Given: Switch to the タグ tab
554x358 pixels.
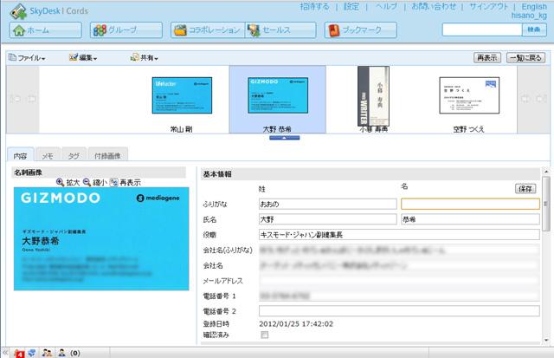Looking at the screenshot, I should point(74,156).
